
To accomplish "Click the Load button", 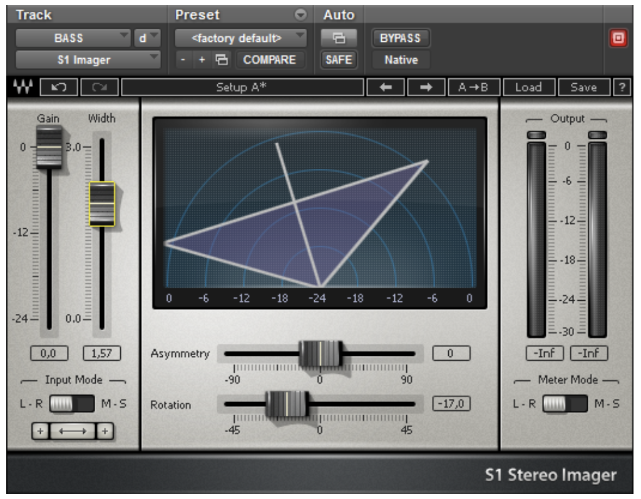I will (x=528, y=88).
